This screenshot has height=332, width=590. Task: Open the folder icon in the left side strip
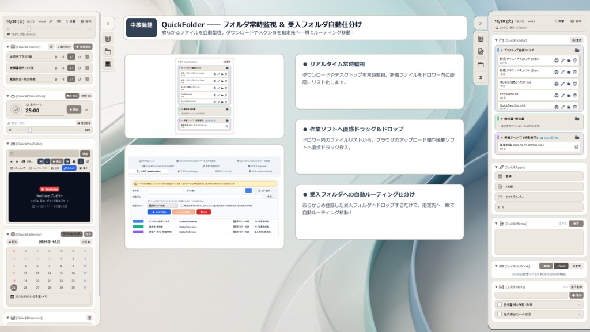108,51
